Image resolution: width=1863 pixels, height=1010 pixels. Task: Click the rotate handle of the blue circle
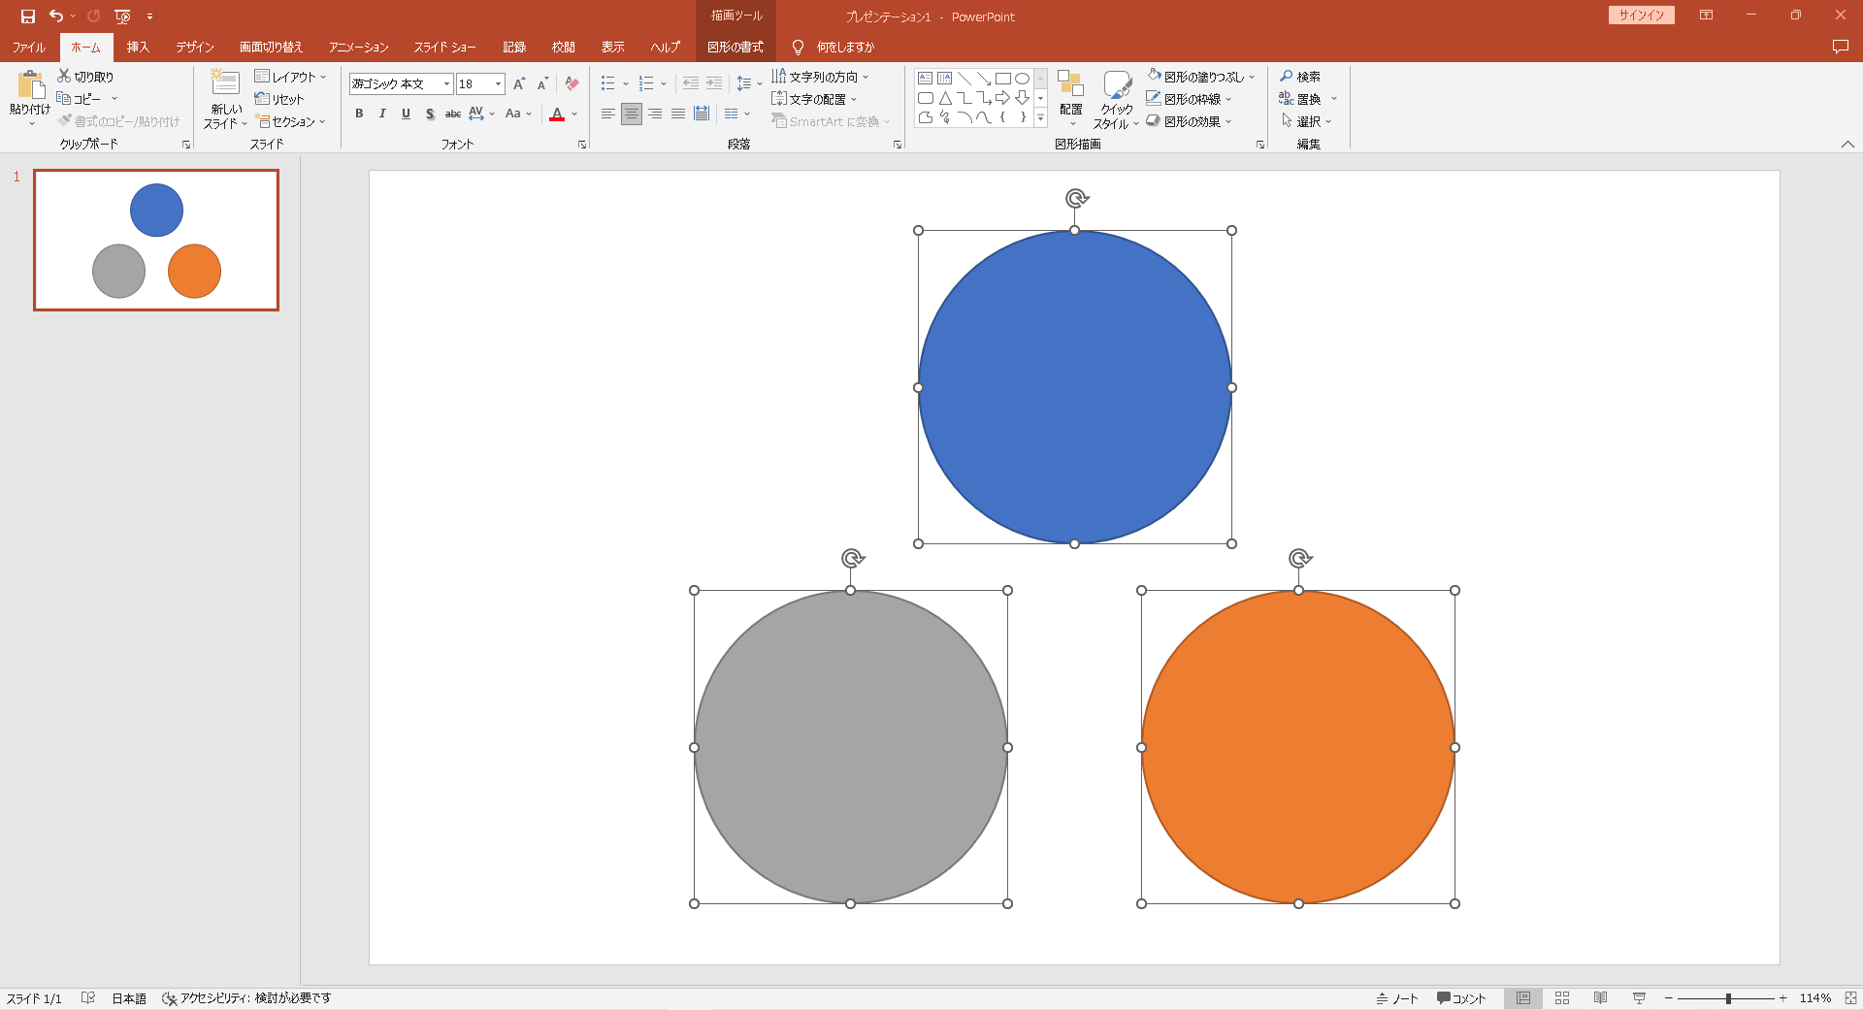[x=1076, y=198]
